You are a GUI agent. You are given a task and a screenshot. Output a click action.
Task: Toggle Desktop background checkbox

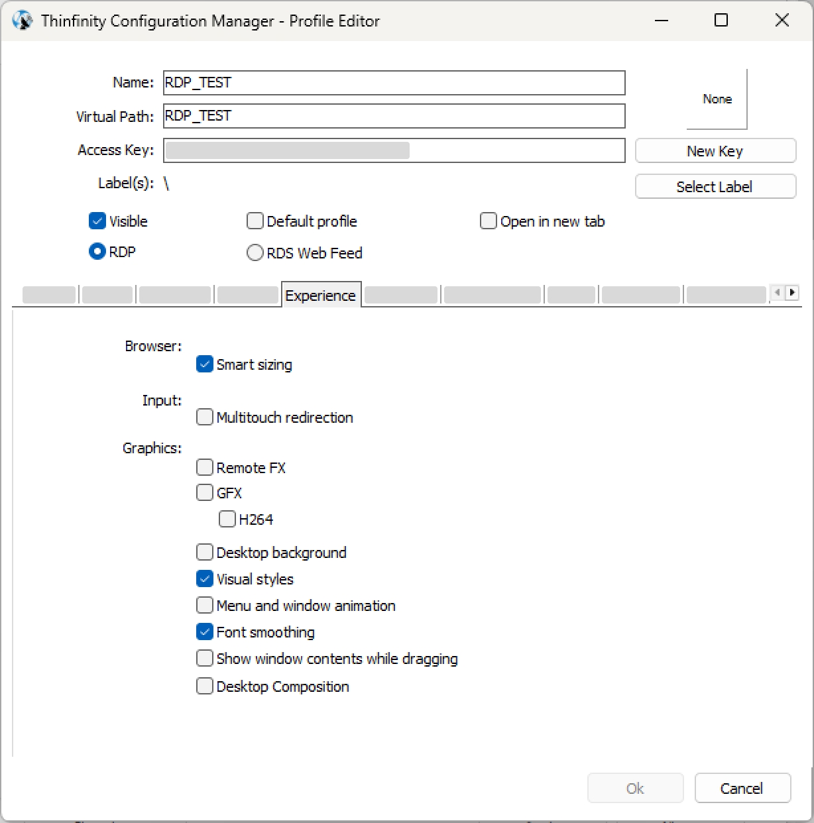(205, 553)
